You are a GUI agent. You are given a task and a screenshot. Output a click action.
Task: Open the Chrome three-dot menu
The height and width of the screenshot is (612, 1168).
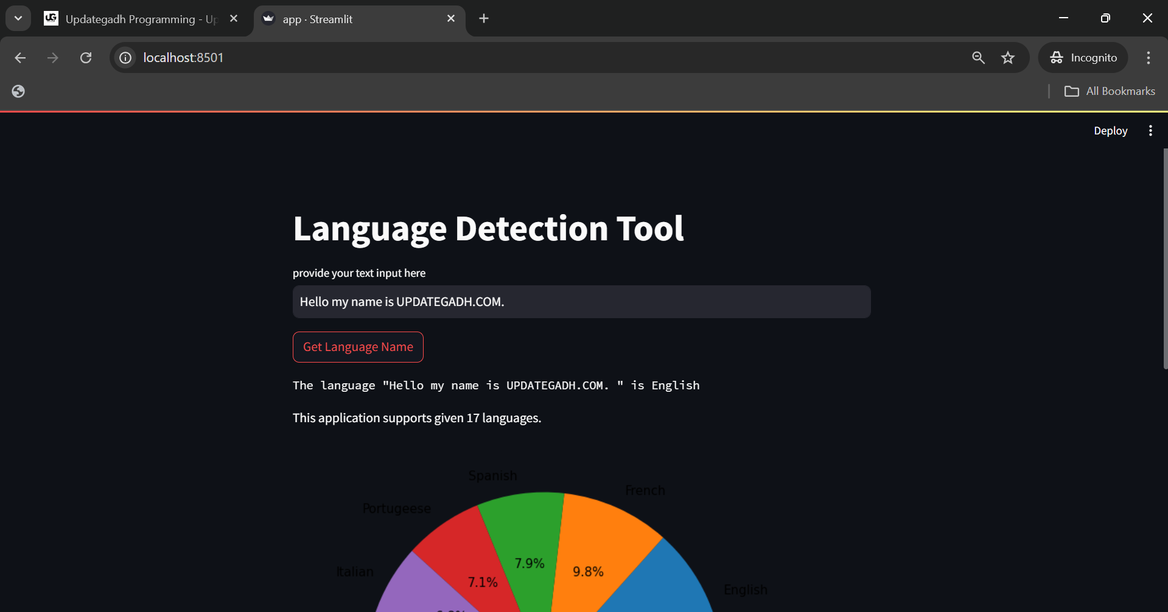point(1149,58)
